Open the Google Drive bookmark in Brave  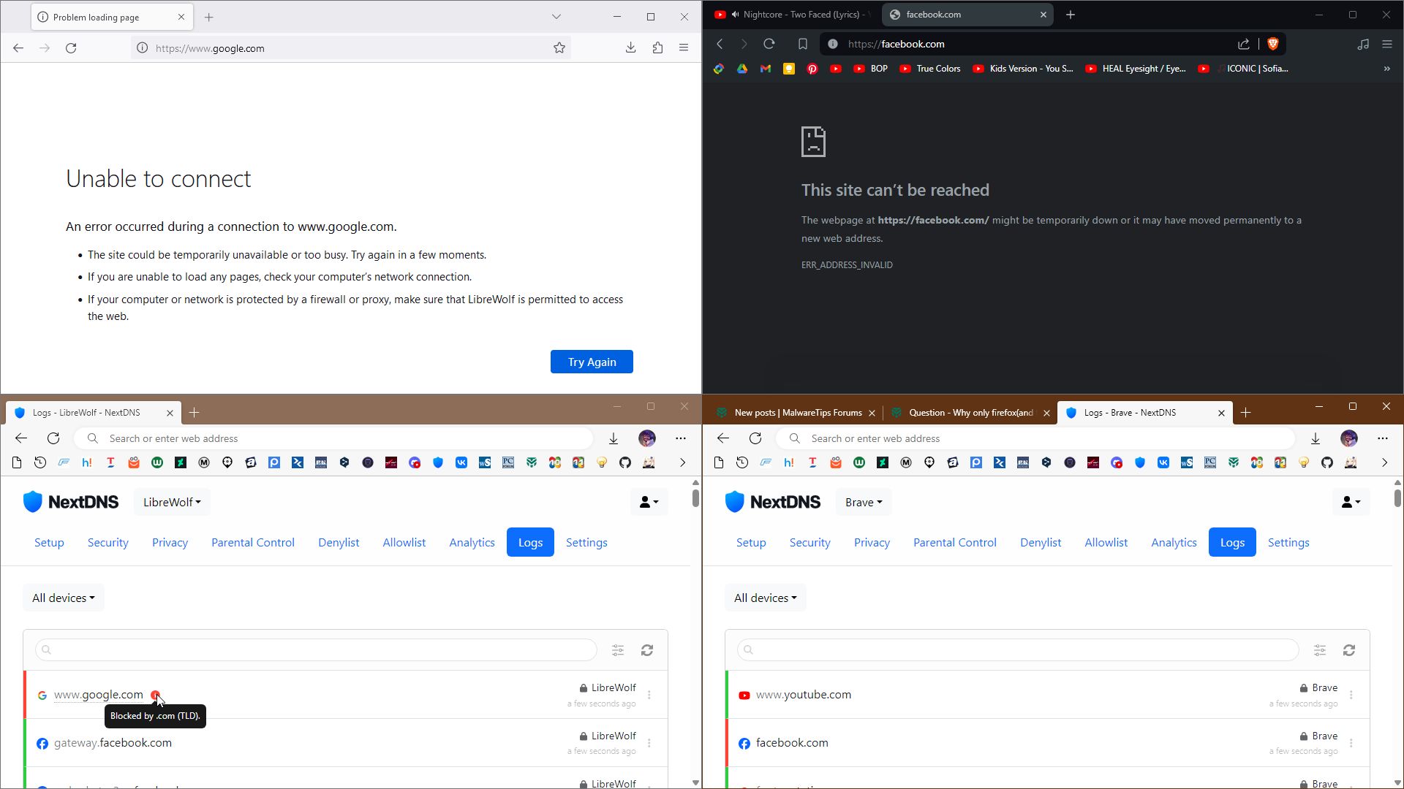click(x=742, y=69)
